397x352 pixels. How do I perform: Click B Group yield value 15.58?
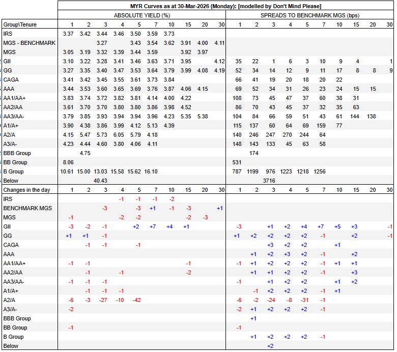click(117, 171)
